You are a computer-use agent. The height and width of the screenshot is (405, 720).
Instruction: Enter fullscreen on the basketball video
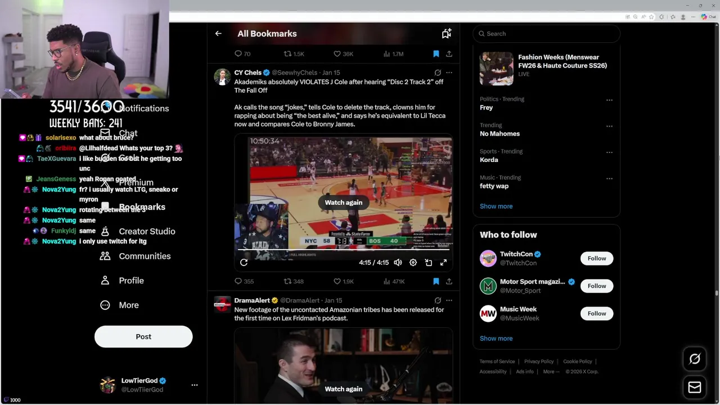coord(443,263)
